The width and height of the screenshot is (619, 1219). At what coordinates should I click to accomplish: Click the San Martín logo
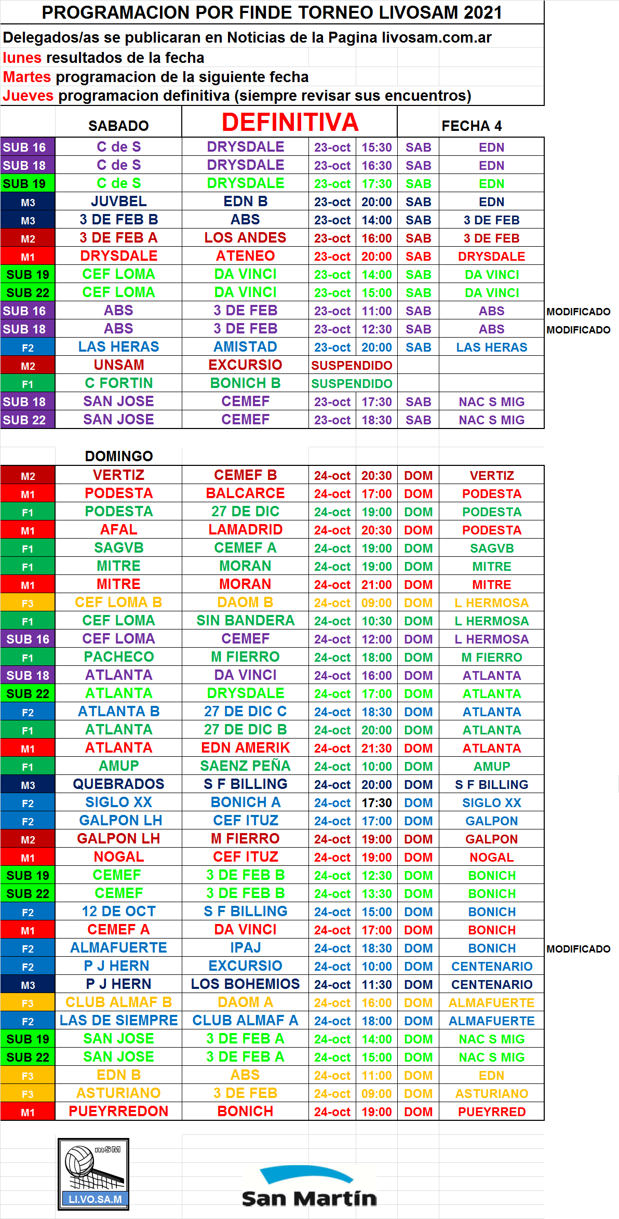point(309,1187)
